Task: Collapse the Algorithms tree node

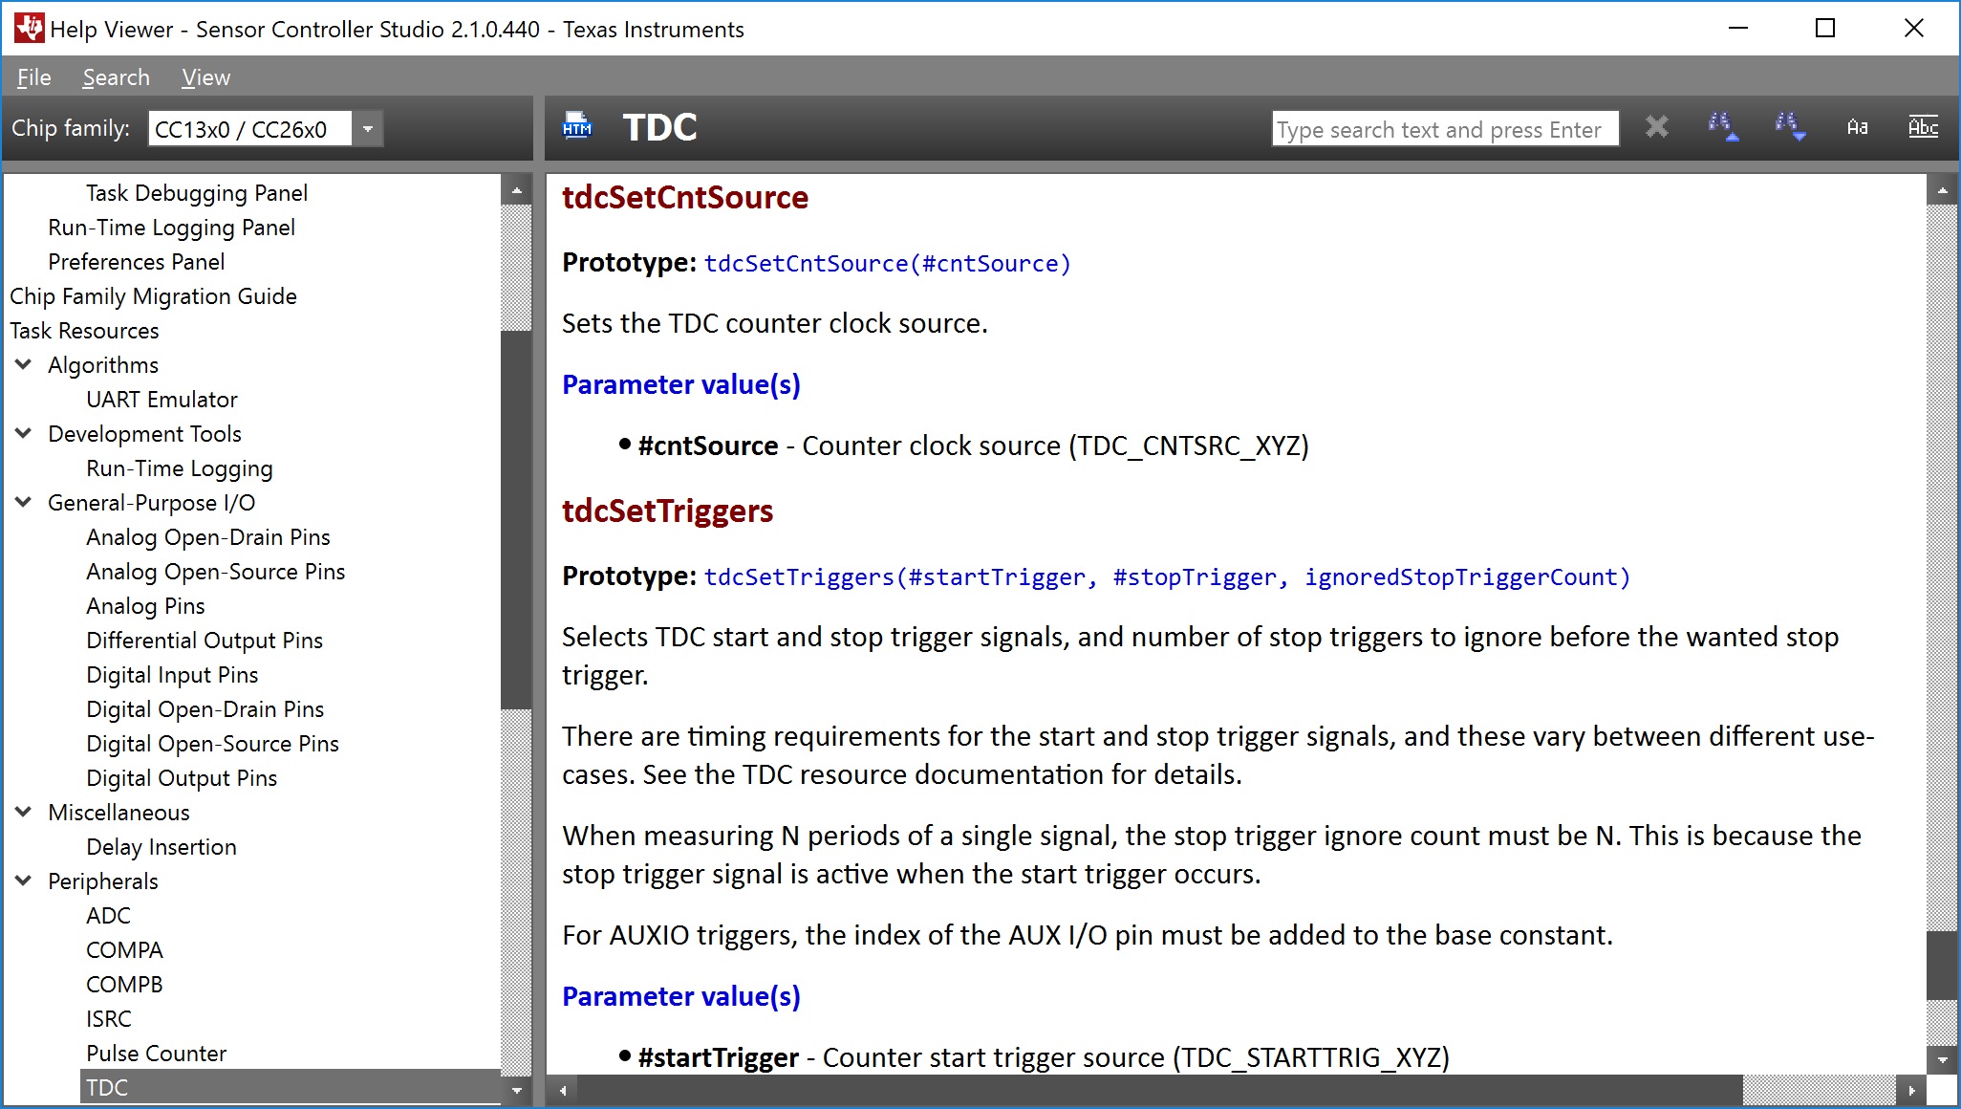Action: pos(24,364)
